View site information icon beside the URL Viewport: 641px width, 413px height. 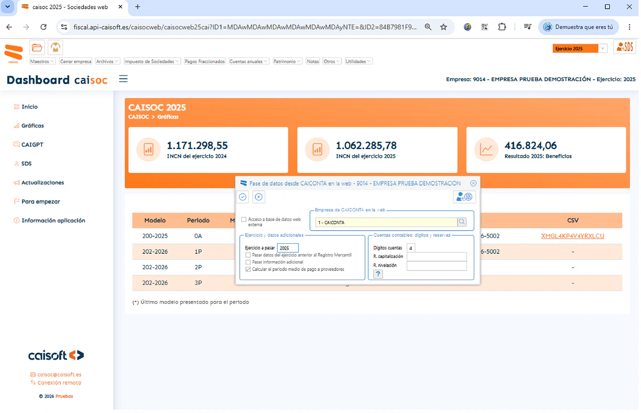[64, 27]
